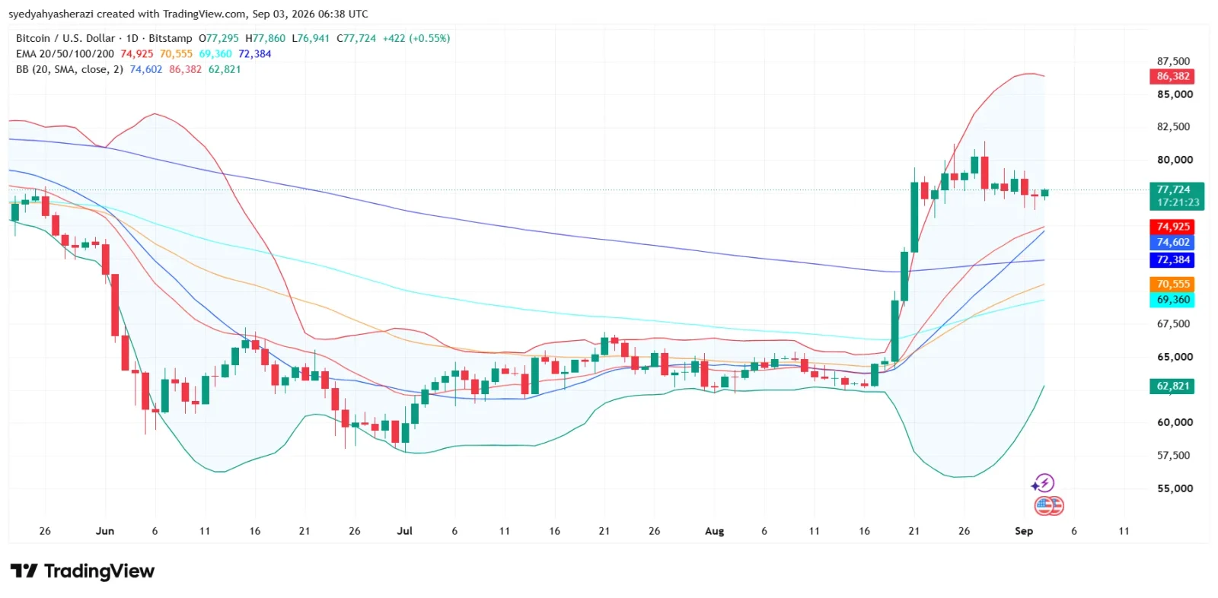Click the green 77,724 current price label
Image resolution: width=1218 pixels, height=598 pixels.
(x=1176, y=196)
